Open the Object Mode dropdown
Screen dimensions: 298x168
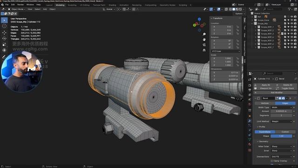17,9
